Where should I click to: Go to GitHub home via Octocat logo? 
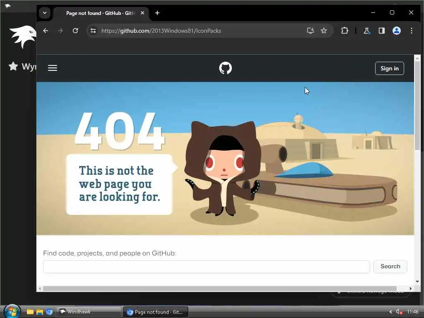tap(225, 68)
